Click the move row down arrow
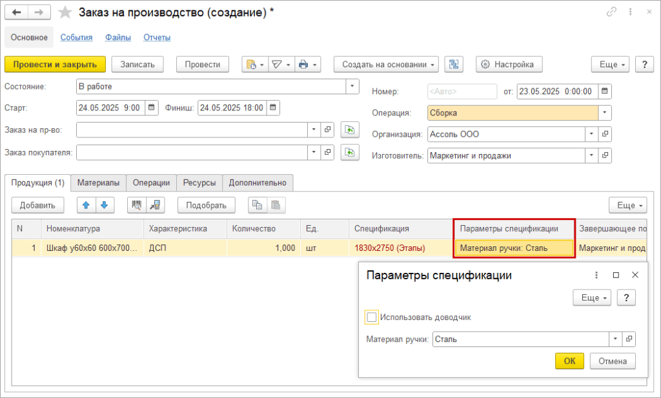 (x=103, y=205)
